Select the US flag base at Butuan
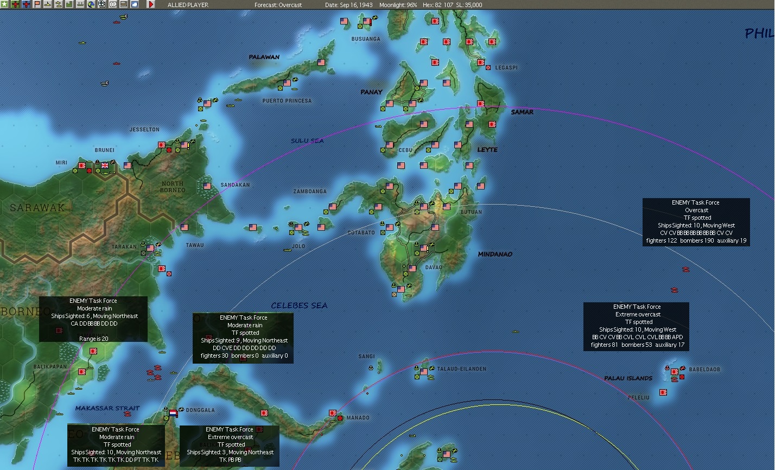Screen dimensions: 775x470 (447, 207)
